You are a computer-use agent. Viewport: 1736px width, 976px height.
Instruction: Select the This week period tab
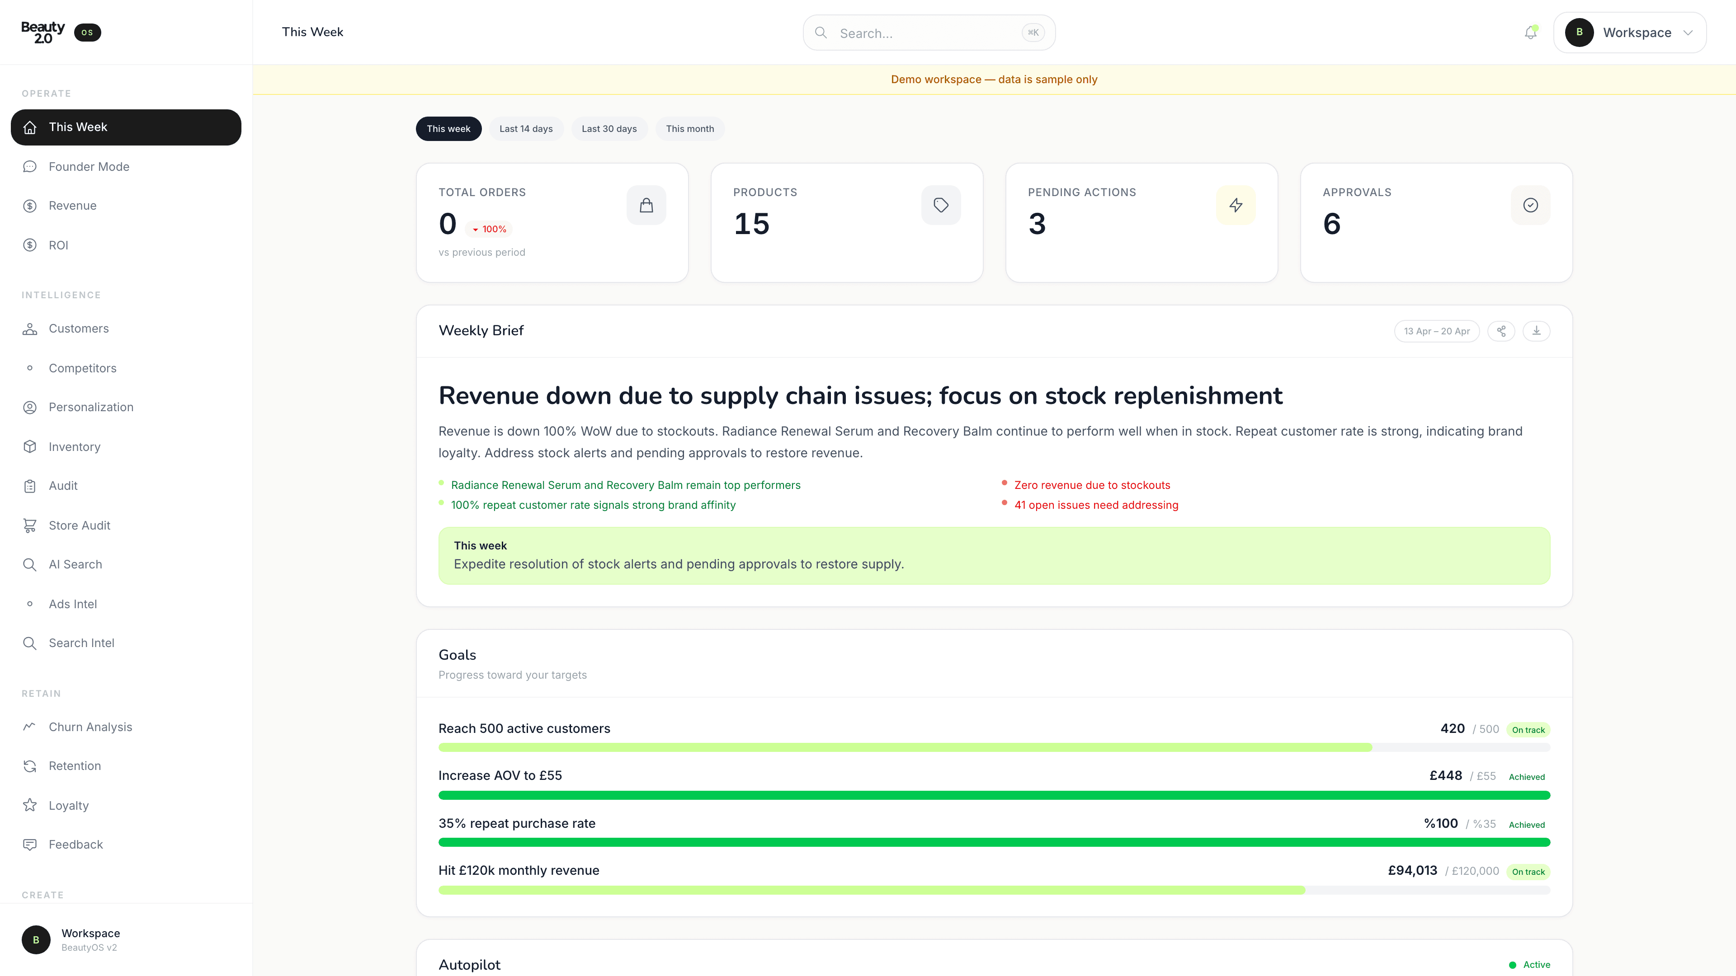click(x=449, y=129)
